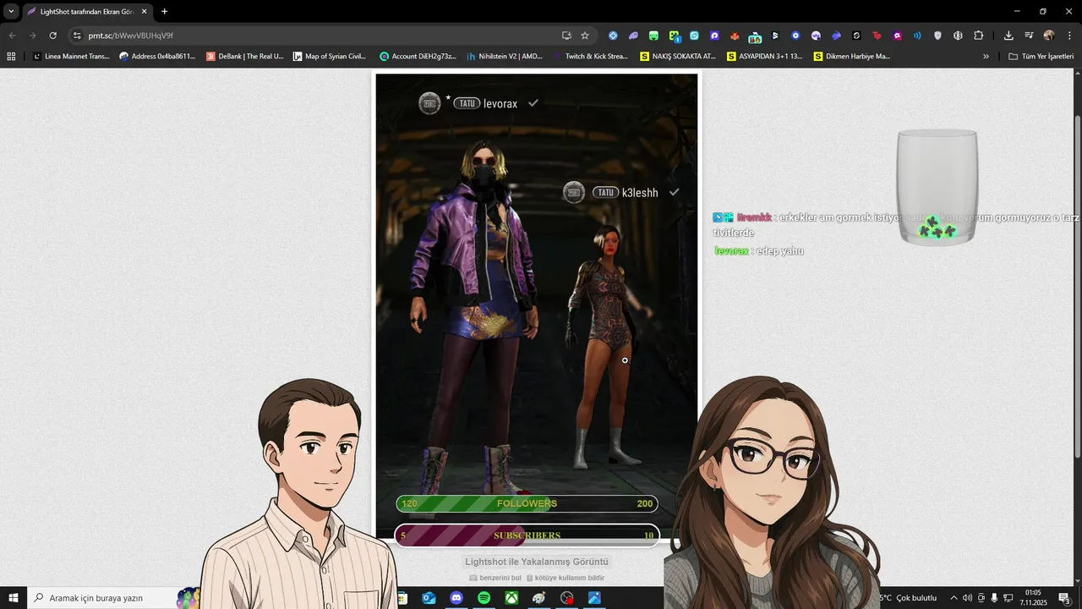Open a new browser tab
Image resolution: width=1082 pixels, height=609 pixels.
pos(164,12)
